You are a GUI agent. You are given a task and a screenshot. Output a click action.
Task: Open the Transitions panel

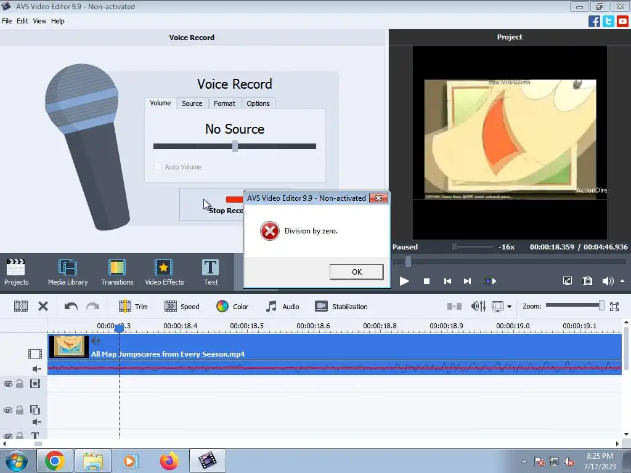click(117, 272)
